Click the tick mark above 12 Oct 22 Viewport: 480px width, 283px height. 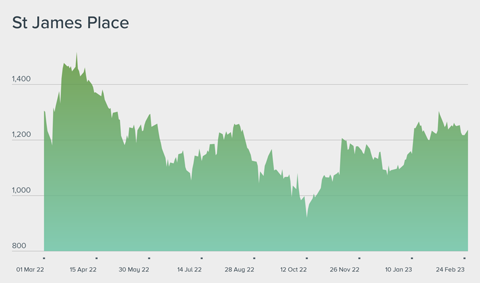(x=307, y=258)
